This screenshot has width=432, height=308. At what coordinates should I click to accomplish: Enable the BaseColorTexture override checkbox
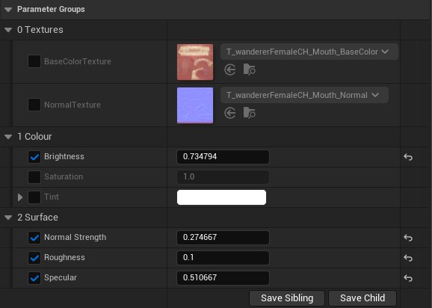click(34, 61)
